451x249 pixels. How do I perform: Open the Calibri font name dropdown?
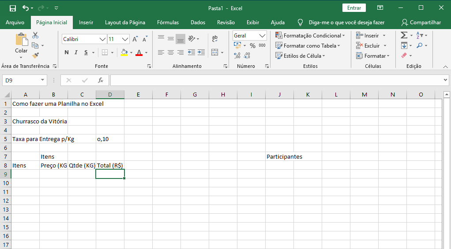103,39
